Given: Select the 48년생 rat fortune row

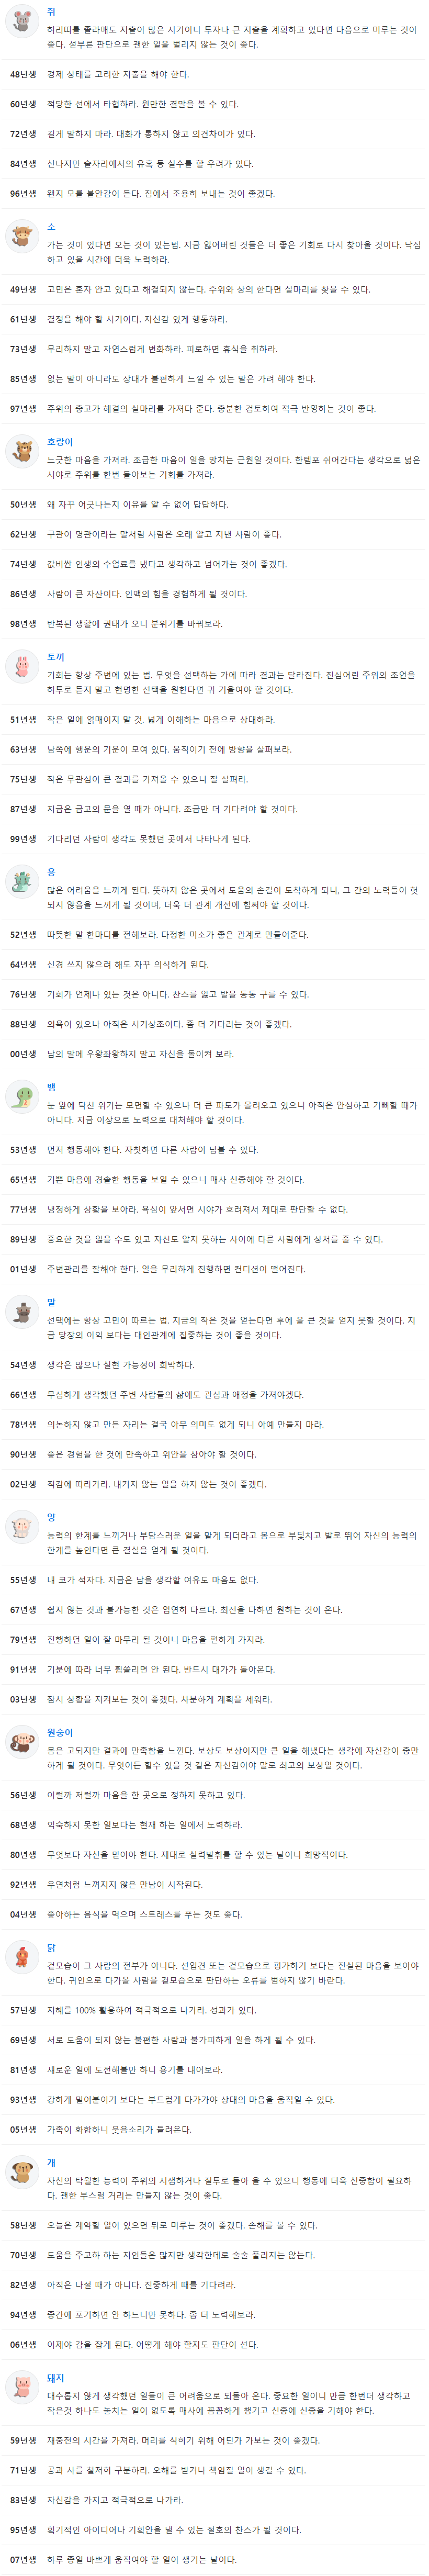Looking at the screenshot, I should click(x=214, y=74).
